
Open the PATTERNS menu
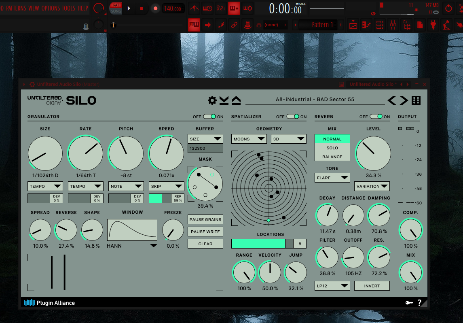[x=16, y=8]
